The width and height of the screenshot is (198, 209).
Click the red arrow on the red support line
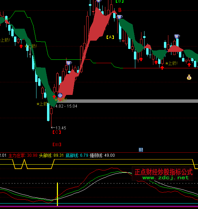pyautogui.click(x=162, y=68)
